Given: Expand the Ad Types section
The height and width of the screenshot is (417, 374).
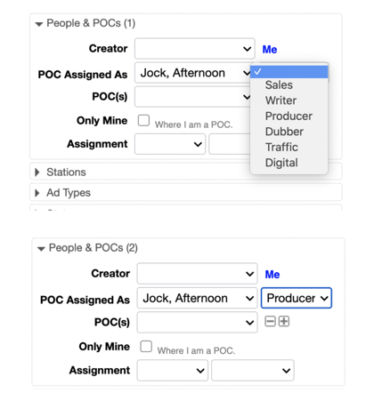Looking at the screenshot, I should [x=37, y=193].
